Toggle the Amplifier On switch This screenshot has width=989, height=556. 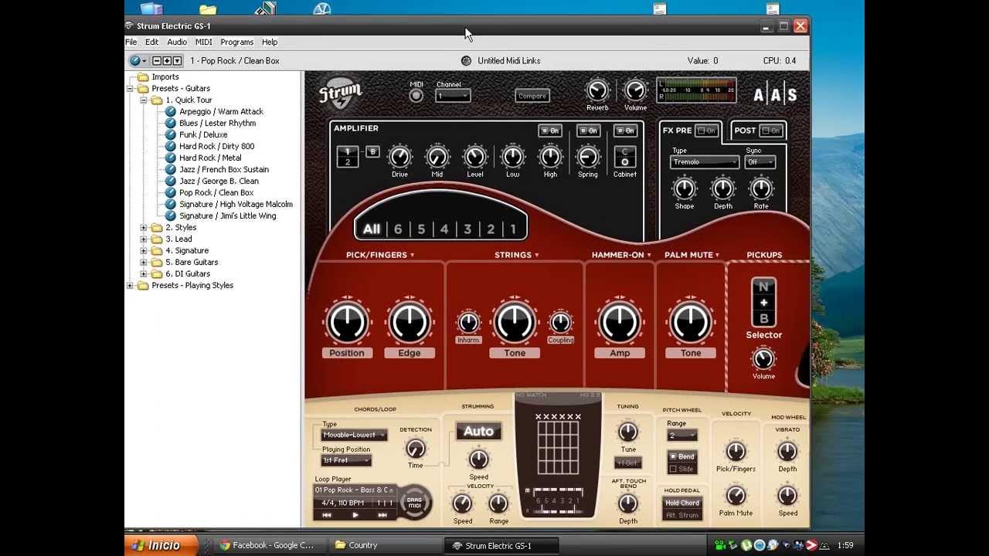tap(549, 131)
